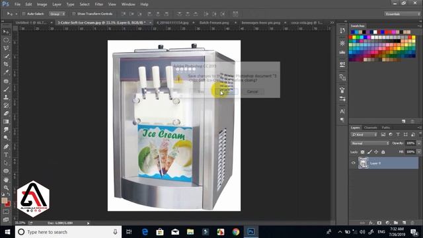
Task: Select the Zoom tool in toolbar
Action: point(6,188)
